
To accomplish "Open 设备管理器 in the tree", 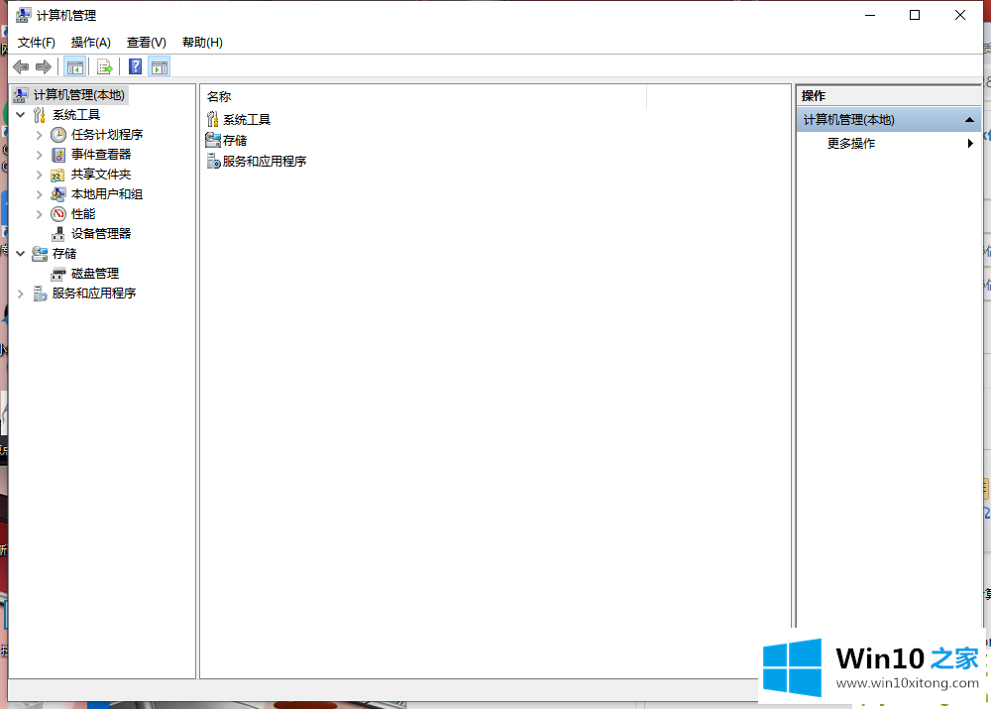I will pos(101,234).
